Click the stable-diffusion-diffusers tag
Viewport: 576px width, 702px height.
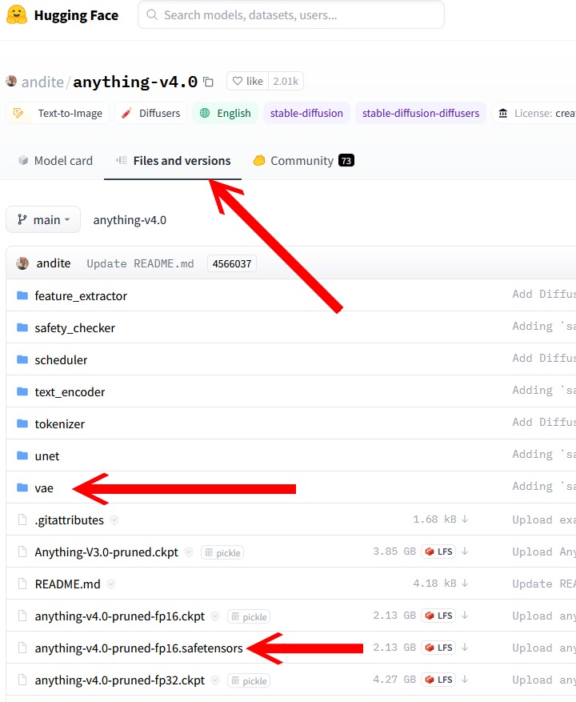click(421, 114)
